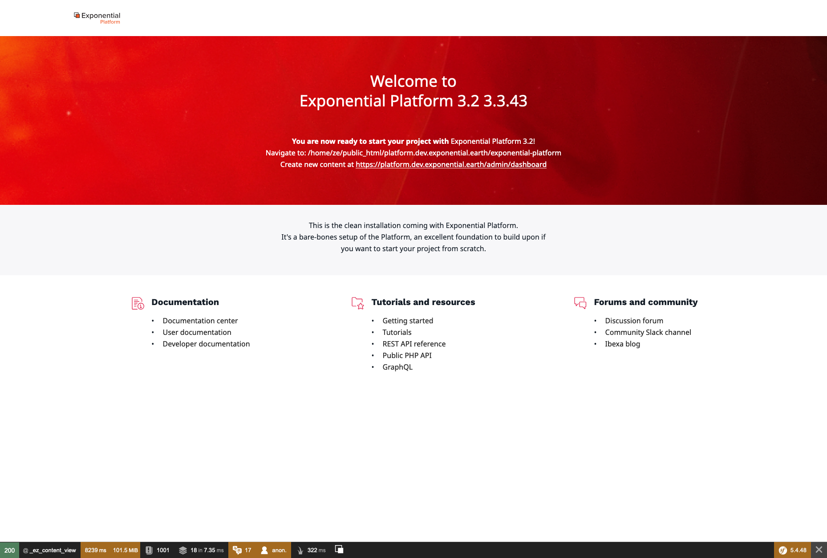
Task: Open the admin dashboard link
Action: 451,164
